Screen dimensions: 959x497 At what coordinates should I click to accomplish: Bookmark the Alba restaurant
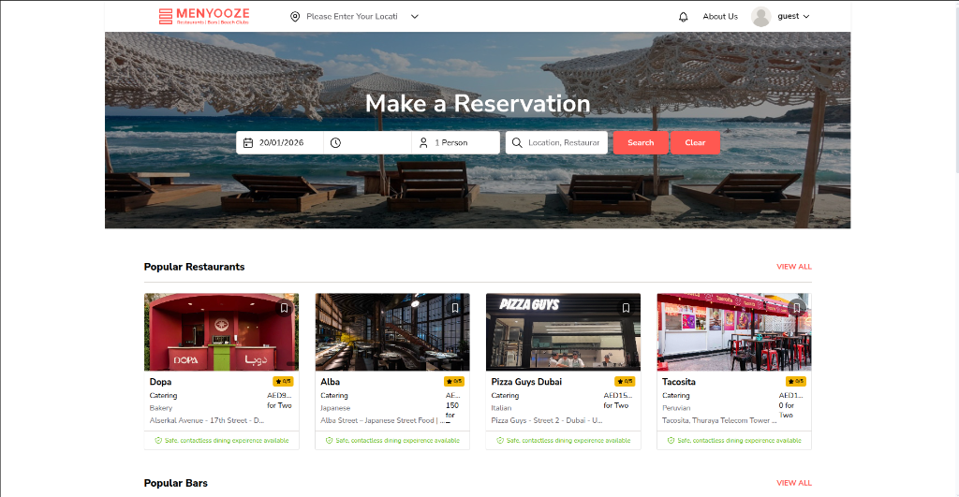(x=454, y=308)
